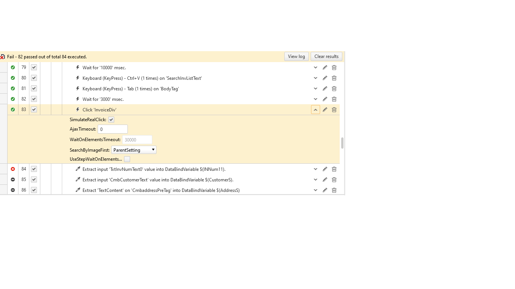Open the View log button
The width and height of the screenshot is (515, 289).
point(296,56)
